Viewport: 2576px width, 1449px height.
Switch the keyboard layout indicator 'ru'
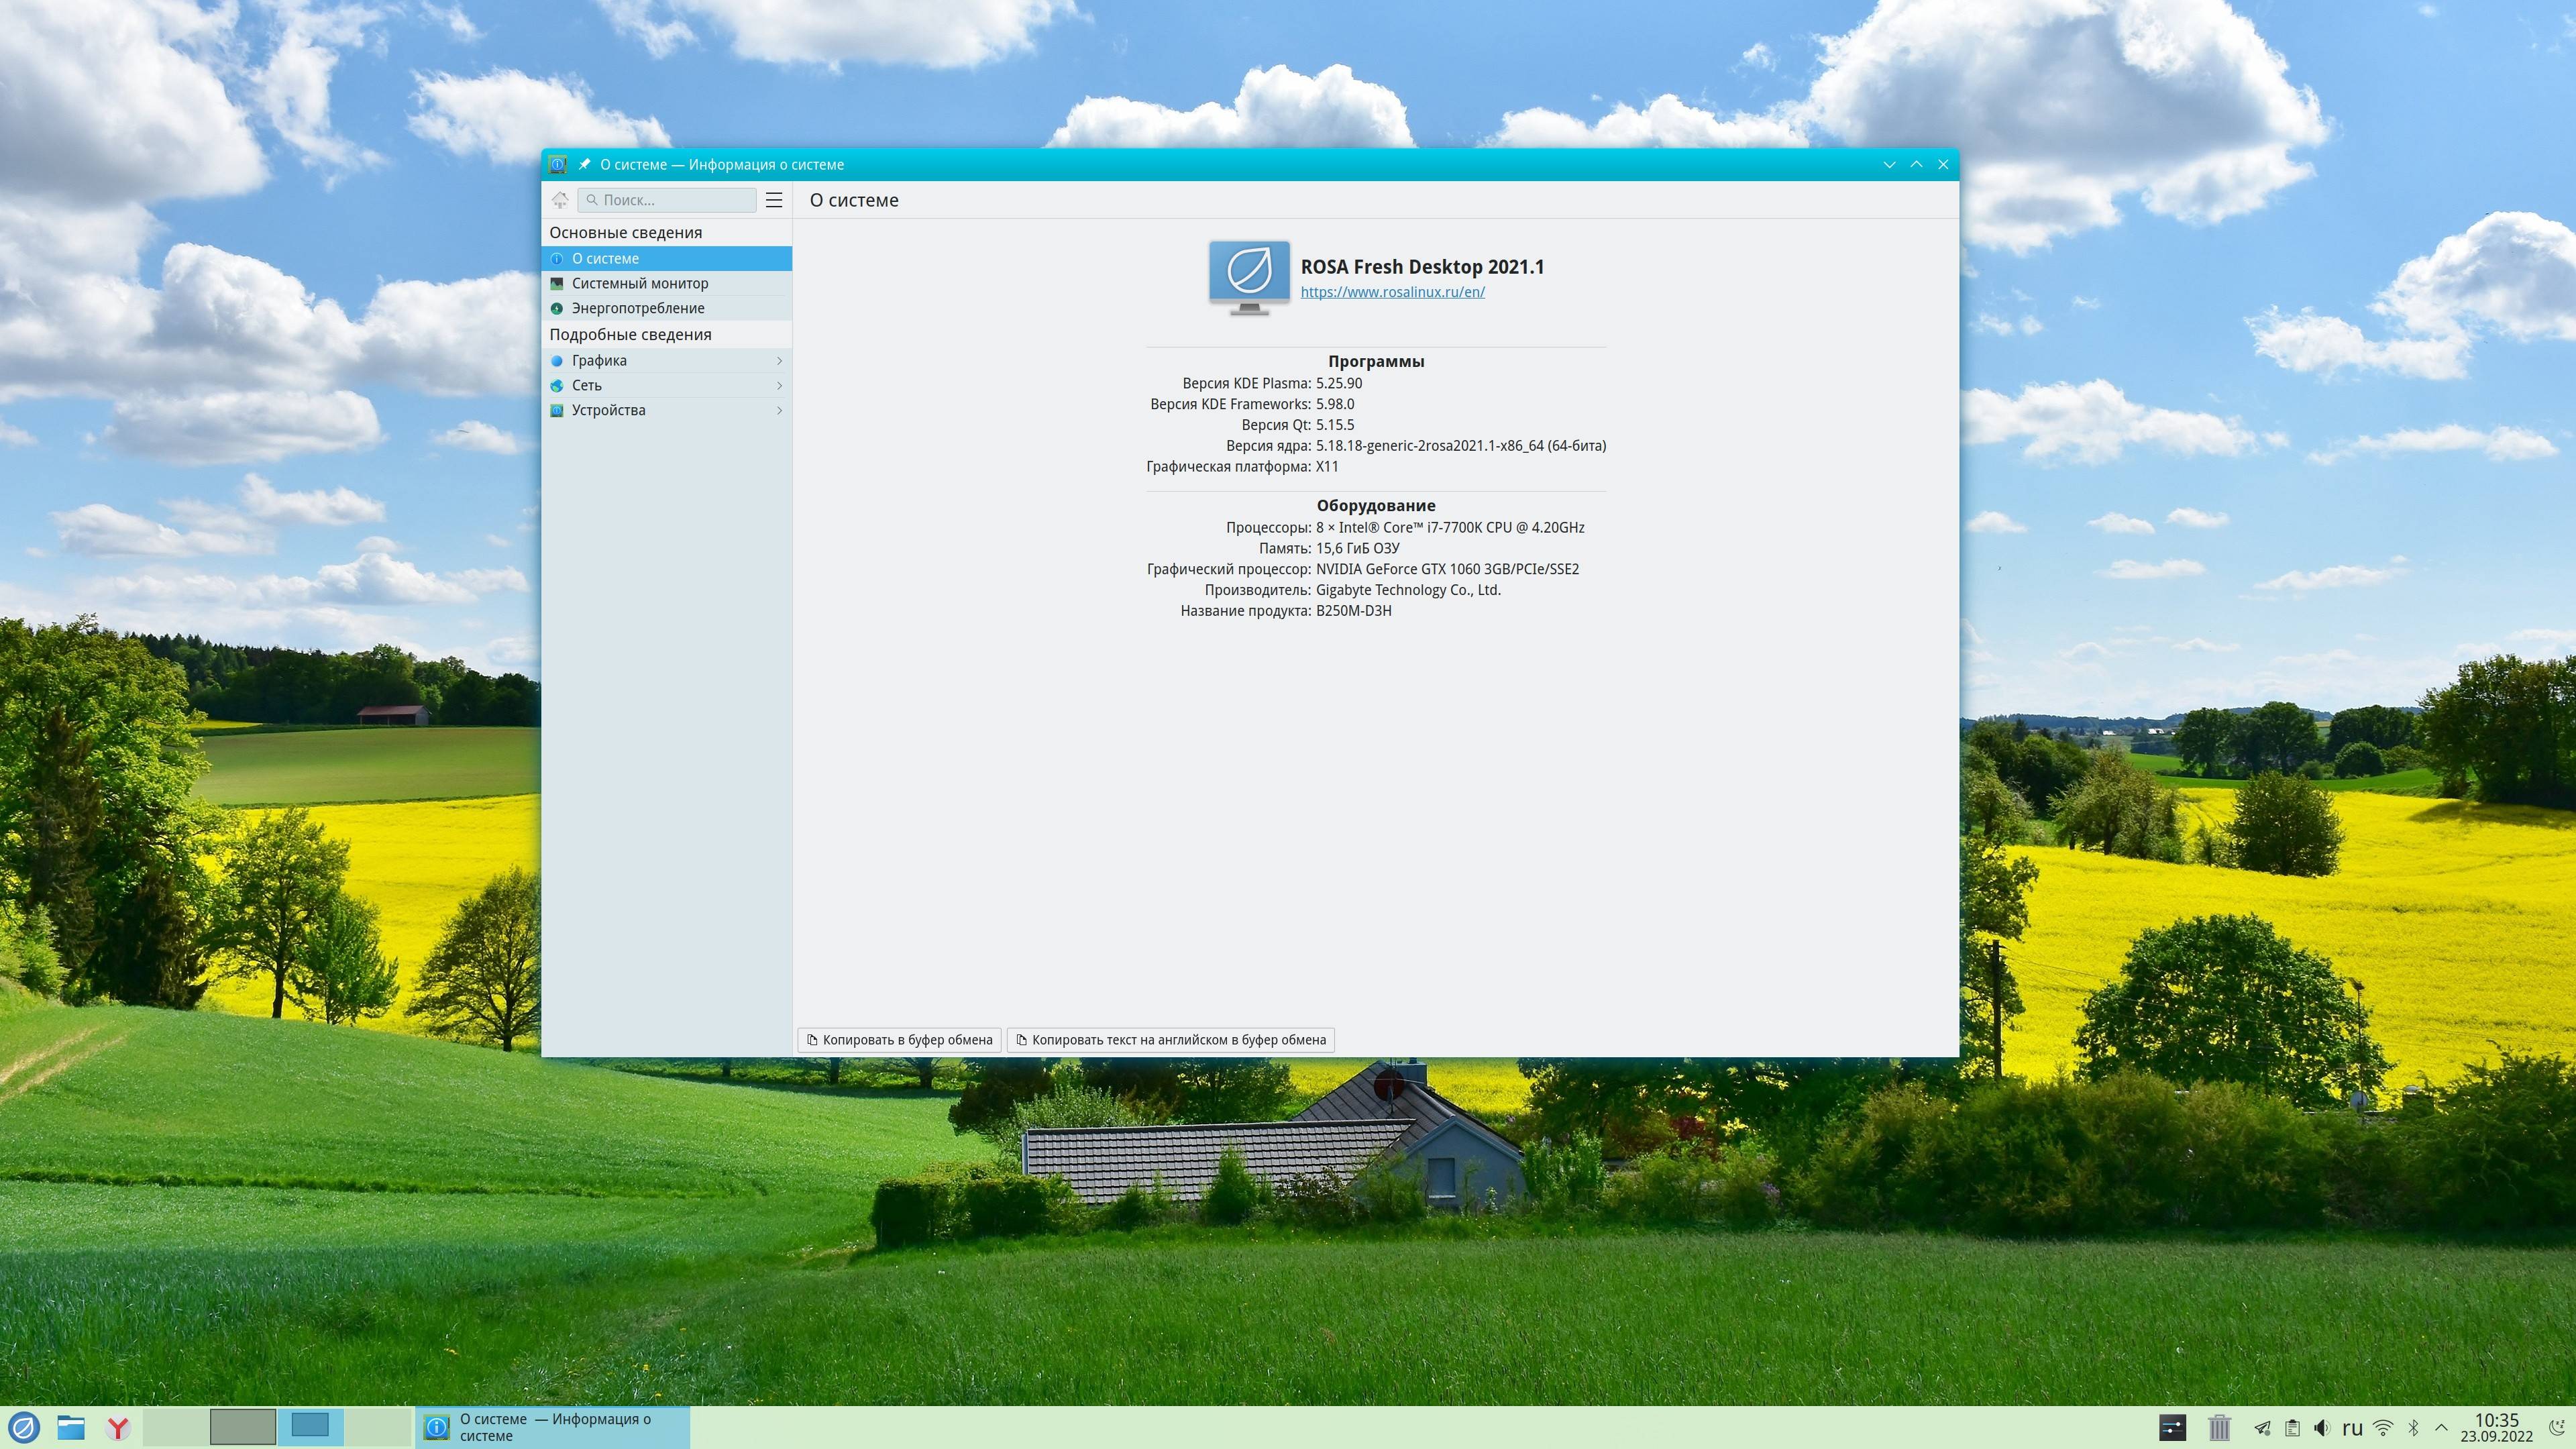[x=2352, y=1428]
